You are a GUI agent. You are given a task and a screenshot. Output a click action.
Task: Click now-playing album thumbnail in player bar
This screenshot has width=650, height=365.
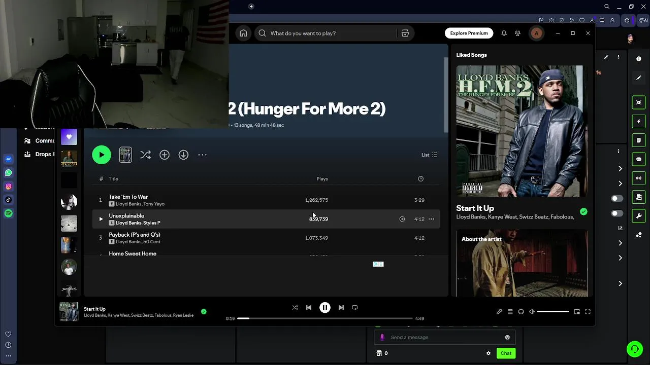[69, 312]
